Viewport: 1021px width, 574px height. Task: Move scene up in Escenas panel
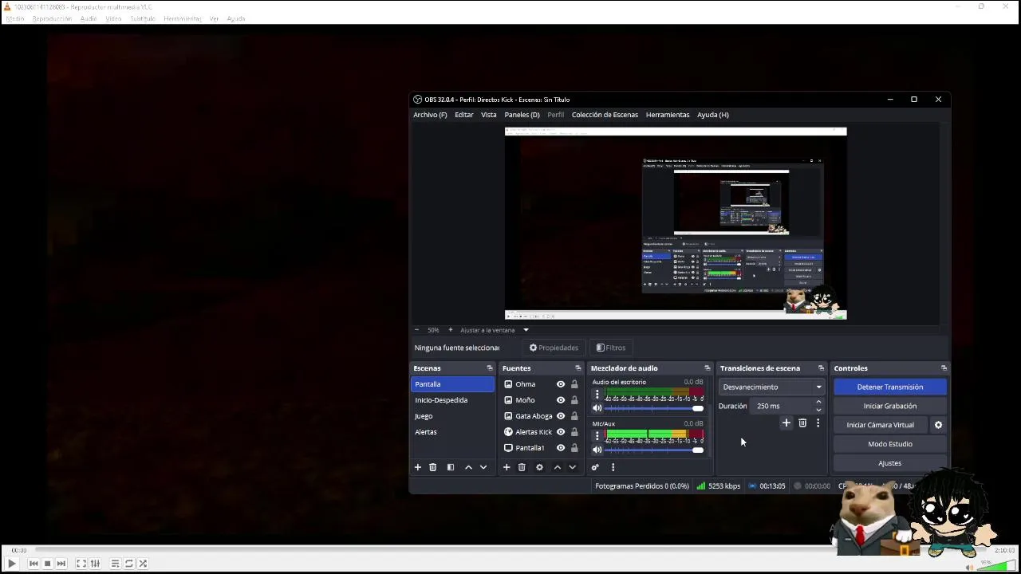(468, 467)
